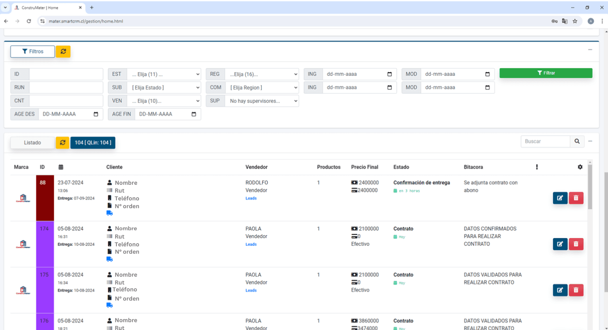The height and width of the screenshot is (330, 608).
Task: Edit record 88 with the pencil icon
Action: [560, 198]
